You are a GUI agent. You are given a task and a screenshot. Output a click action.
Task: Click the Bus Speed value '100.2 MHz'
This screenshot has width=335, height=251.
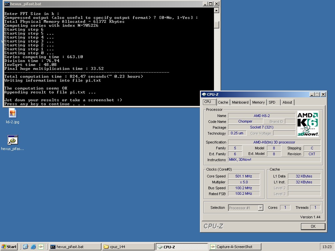pos(244,188)
